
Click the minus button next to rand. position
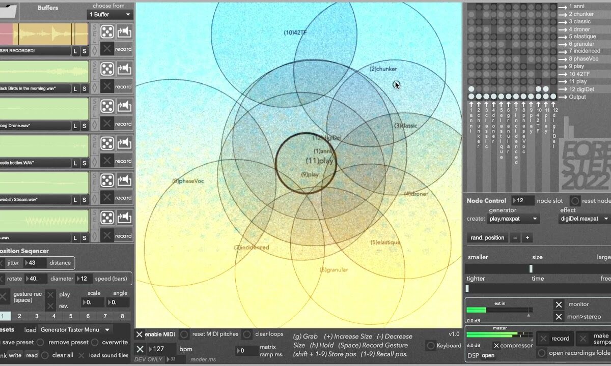(x=515, y=238)
